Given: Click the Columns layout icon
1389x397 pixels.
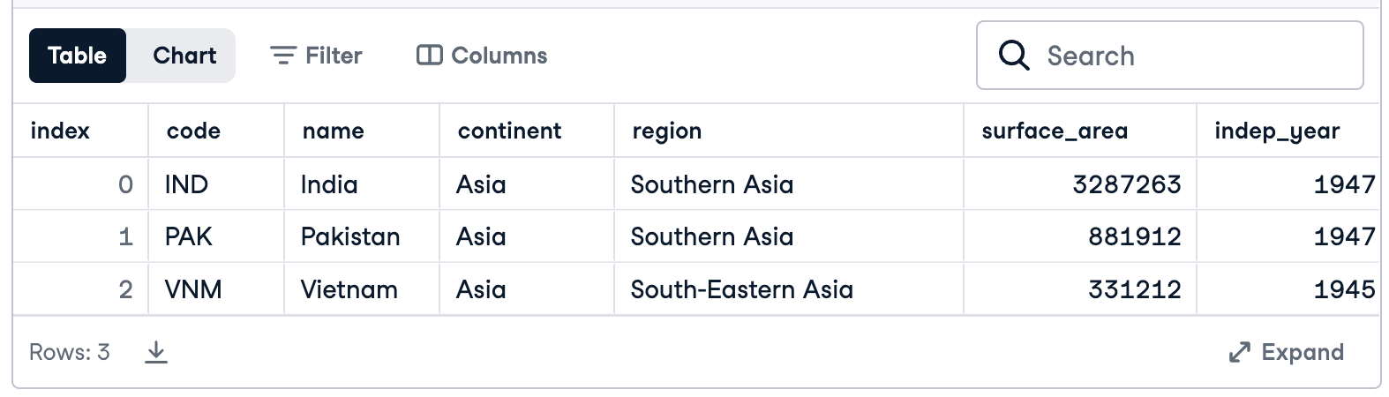Looking at the screenshot, I should click(x=429, y=56).
